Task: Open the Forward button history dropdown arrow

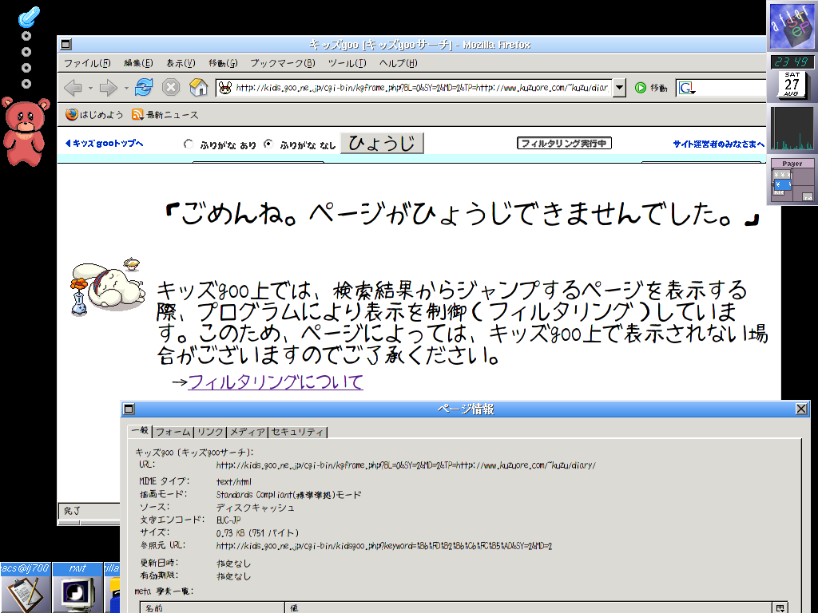Action: 125,88
